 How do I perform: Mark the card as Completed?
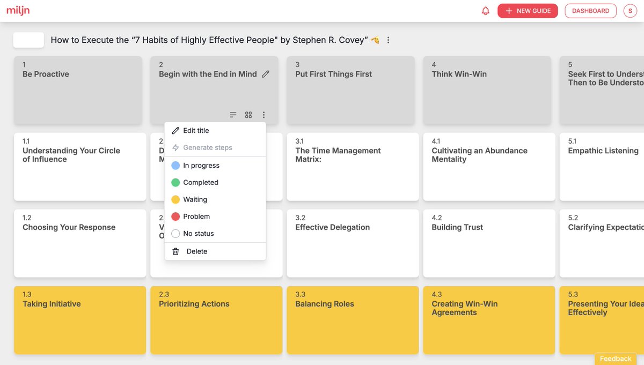(x=215, y=183)
